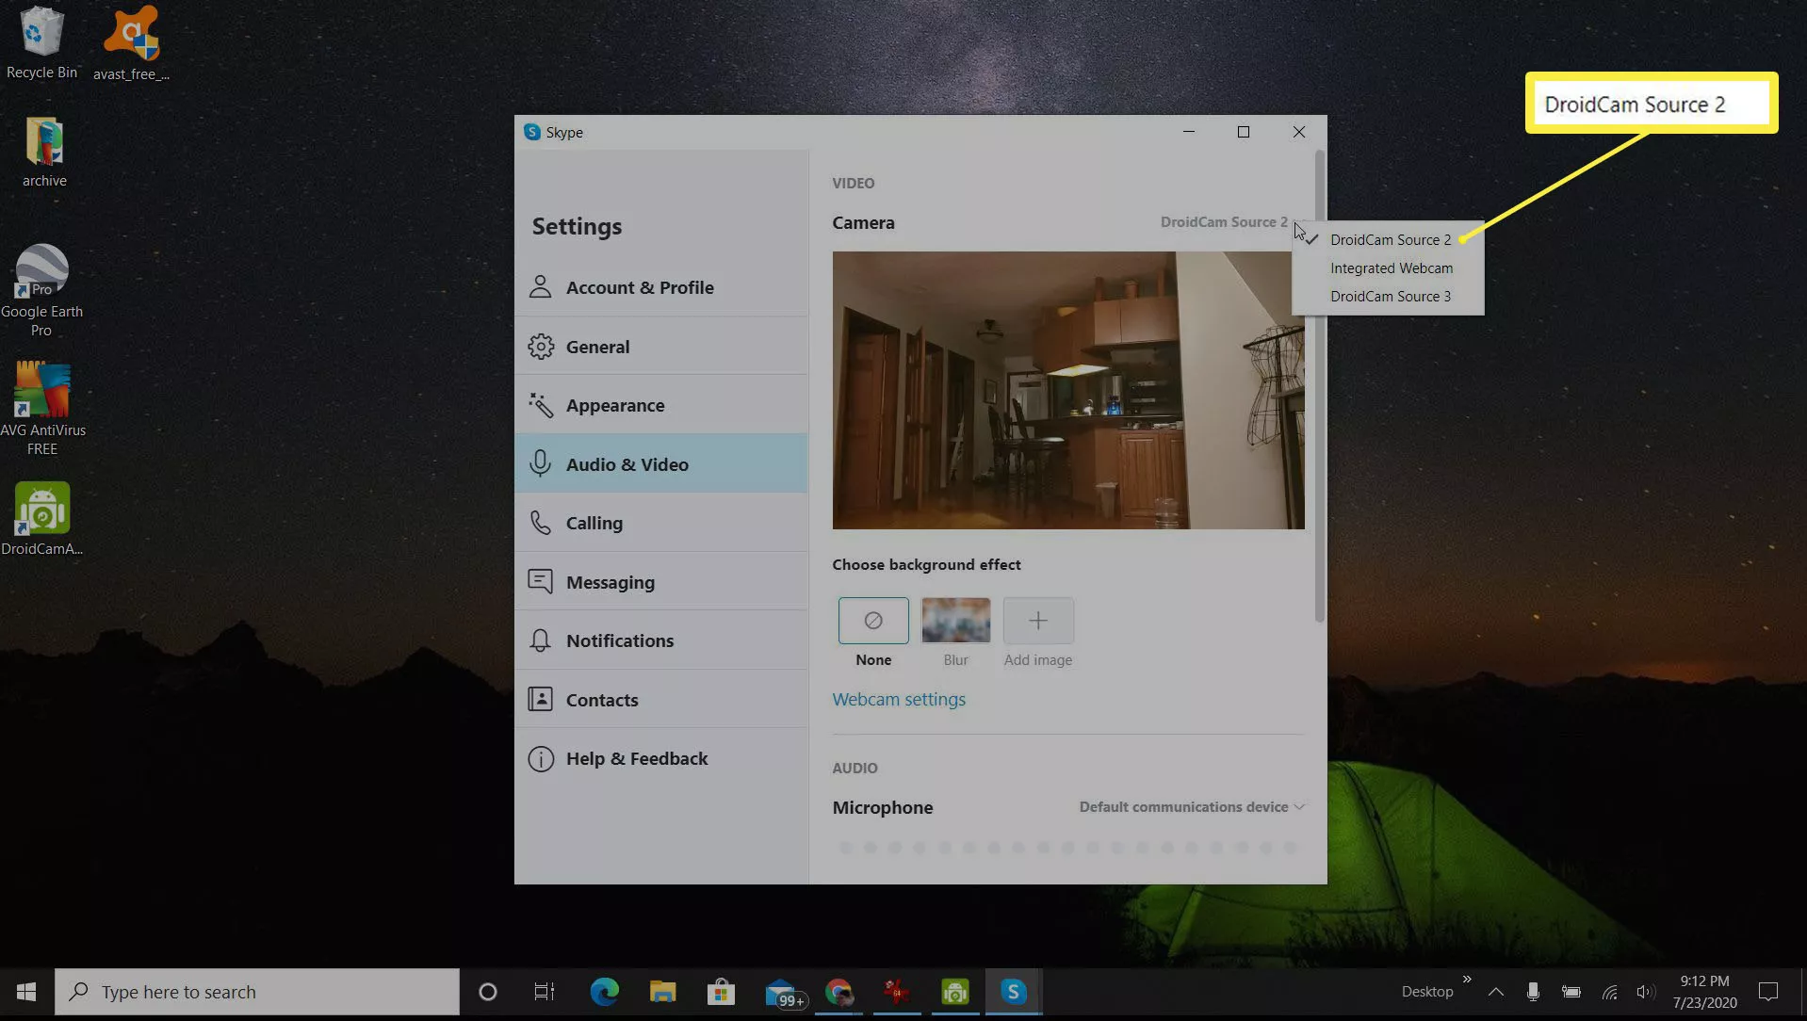Switch to Google Chrome on taskbar
The image size is (1807, 1021).
pos(838,992)
